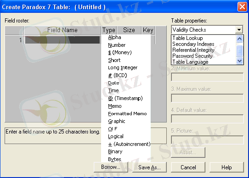Select Secondary Indexes in properties list
The image size is (249, 178).
[x=193, y=44]
